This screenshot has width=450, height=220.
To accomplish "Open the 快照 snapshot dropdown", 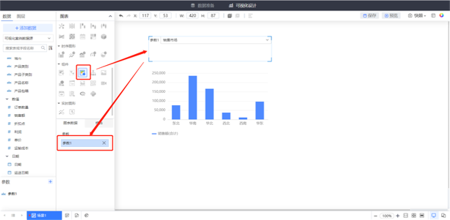I will pyautogui.click(x=417, y=15).
